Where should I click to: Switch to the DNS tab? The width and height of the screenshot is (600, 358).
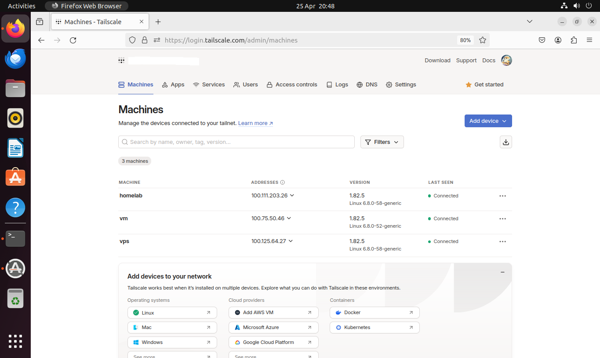[x=367, y=85]
